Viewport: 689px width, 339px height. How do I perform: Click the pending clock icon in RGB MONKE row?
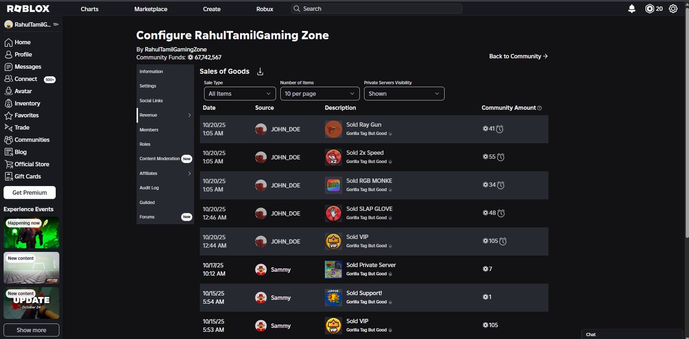click(x=501, y=185)
